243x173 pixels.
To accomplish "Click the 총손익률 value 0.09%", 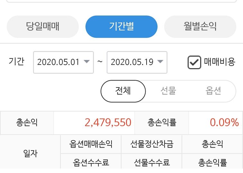I will coord(224,123).
